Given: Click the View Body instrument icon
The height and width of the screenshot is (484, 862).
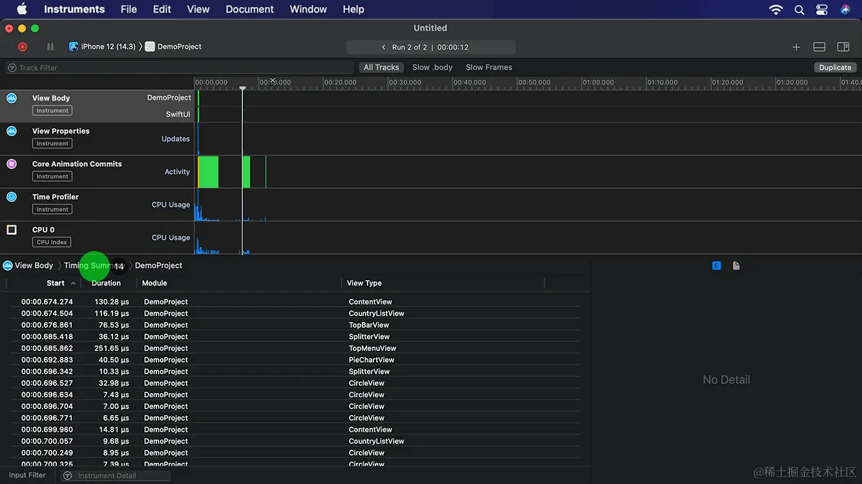Looking at the screenshot, I should tap(12, 98).
